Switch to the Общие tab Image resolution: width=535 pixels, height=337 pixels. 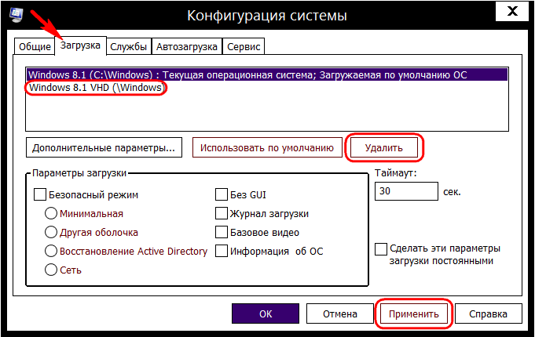[x=35, y=46]
